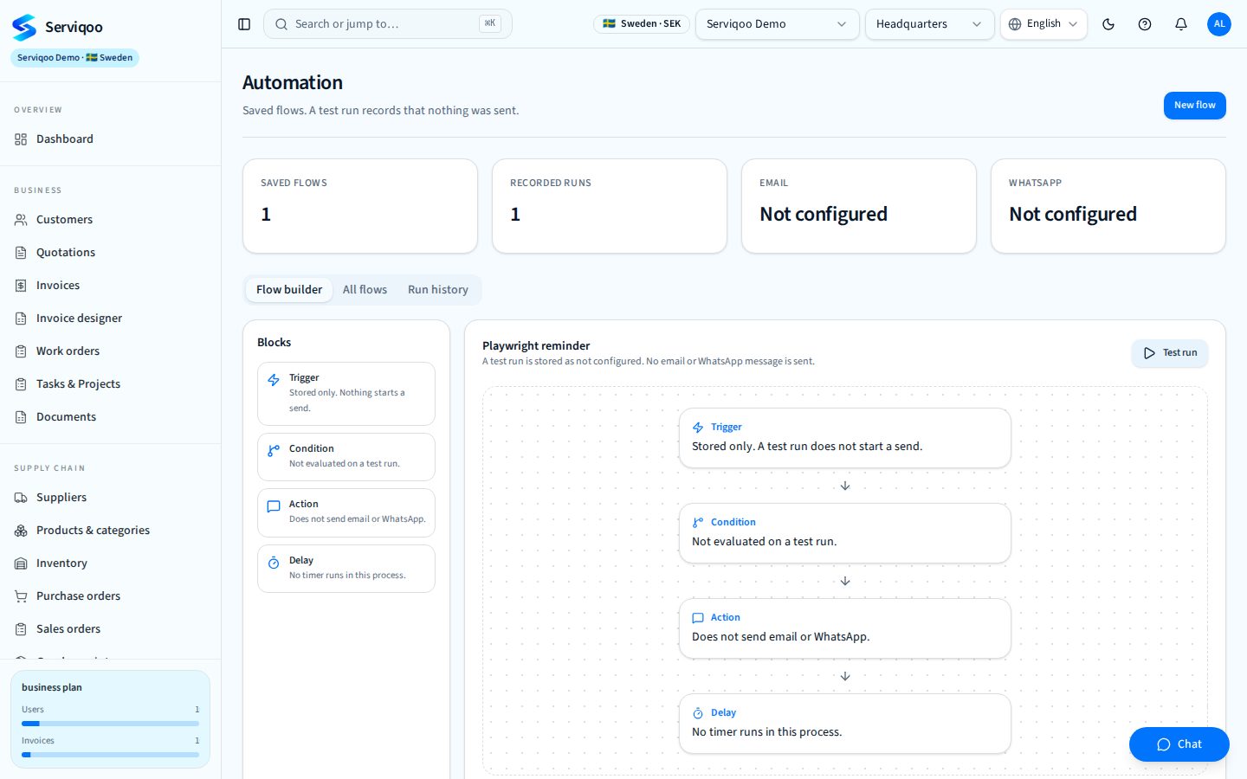The height and width of the screenshot is (779, 1247).
Task: Click the Serviqoo Demo · Sweden badge
Action: pyautogui.click(x=74, y=58)
